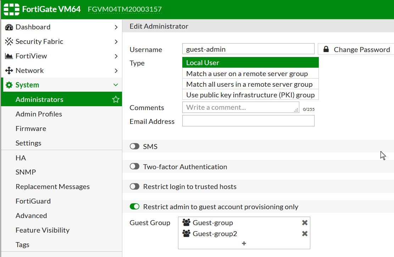
Task: Add a guest group with the plus icon
Action: [244, 244]
